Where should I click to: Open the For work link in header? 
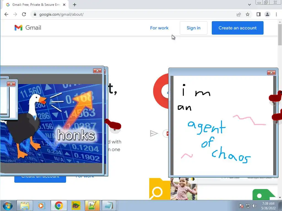(159, 28)
